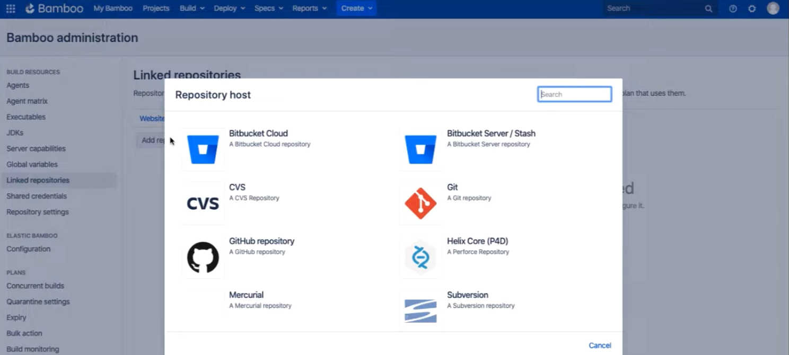Screen dimensions: 789x355
Task: Click the Bamboo logo in navbar
Action: point(54,8)
